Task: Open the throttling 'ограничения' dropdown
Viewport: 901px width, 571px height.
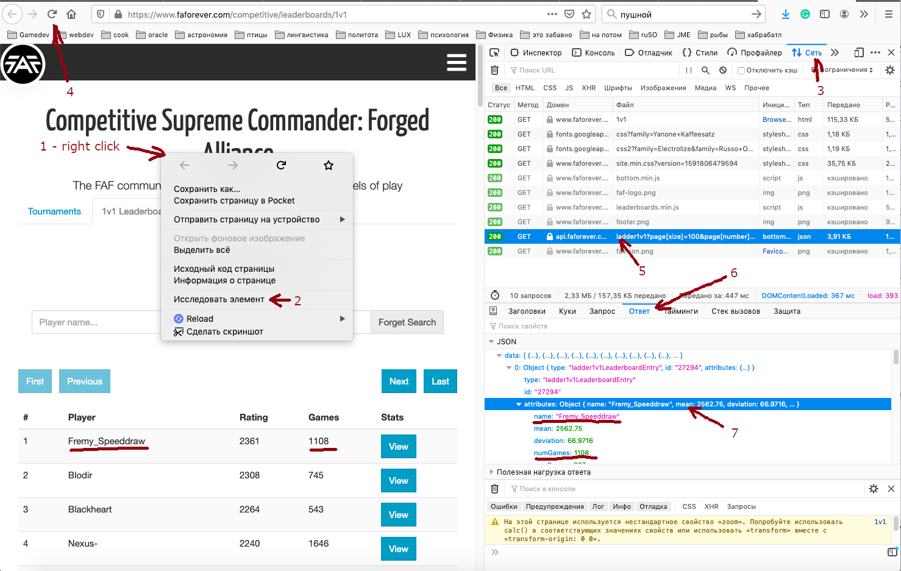Action: 842,70
